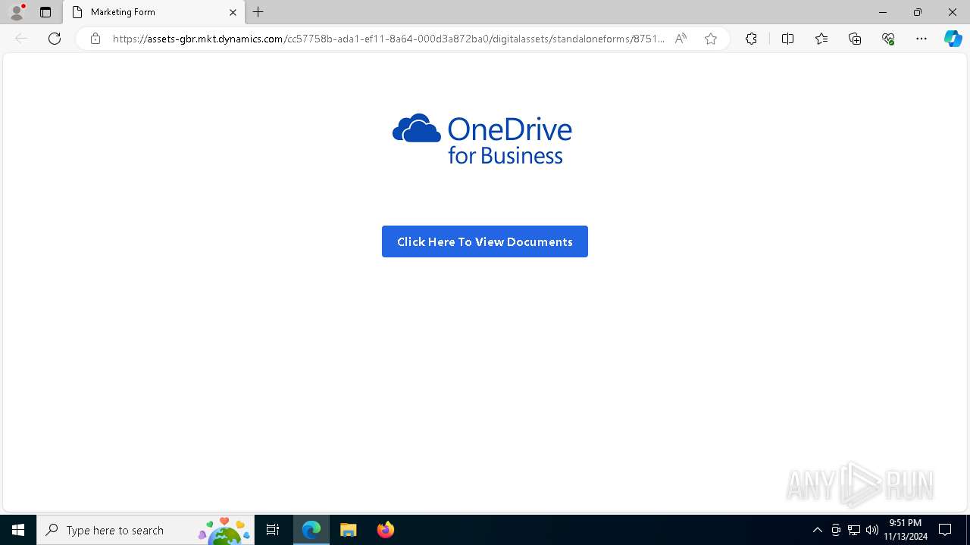This screenshot has width=970, height=545.
Task: Refresh the page
Action: click(55, 39)
